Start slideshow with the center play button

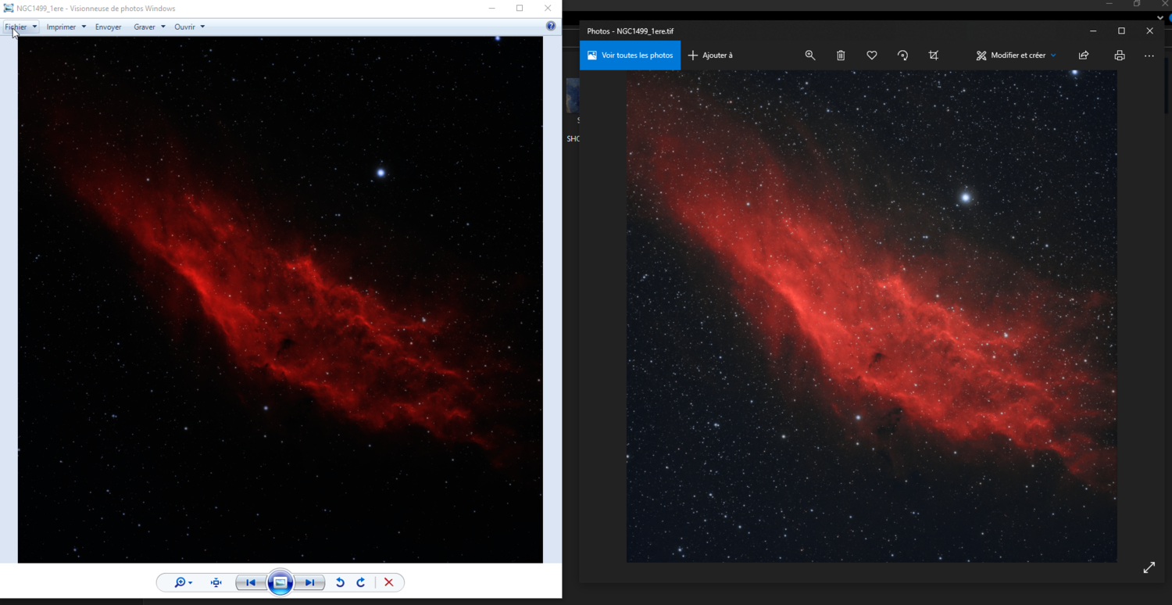click(x=280, y=582)
